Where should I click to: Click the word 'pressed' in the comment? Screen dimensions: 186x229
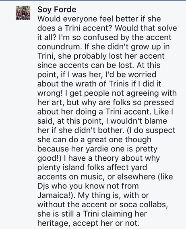click(159, 103)
